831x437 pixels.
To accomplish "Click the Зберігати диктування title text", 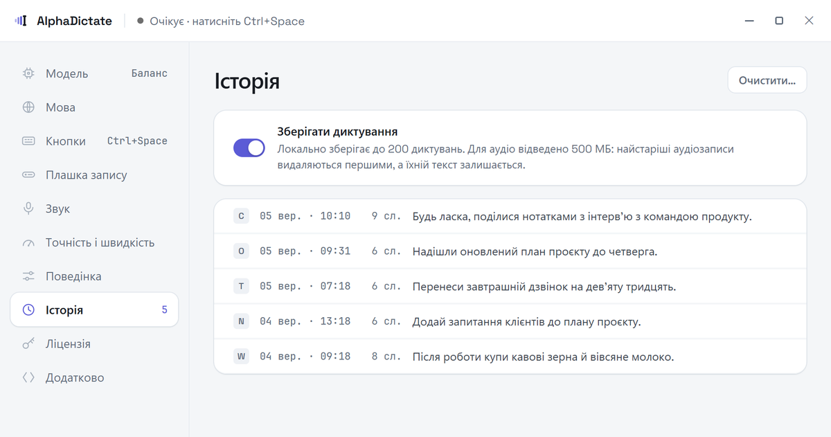I will pos(337,132).
